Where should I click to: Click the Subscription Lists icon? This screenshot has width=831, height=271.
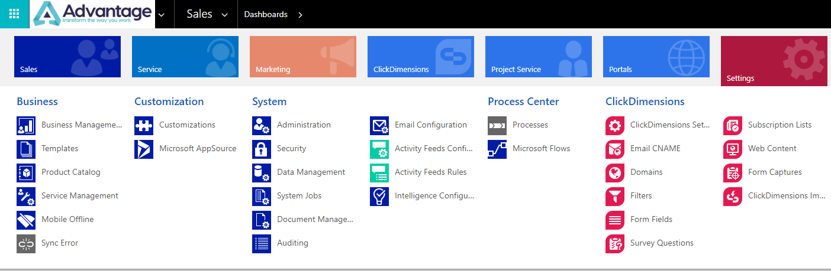(733, 126)
